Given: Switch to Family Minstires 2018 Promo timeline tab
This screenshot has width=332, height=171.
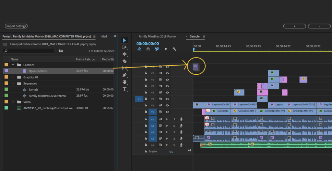Looking at the screenshot, I should [157, 37].
